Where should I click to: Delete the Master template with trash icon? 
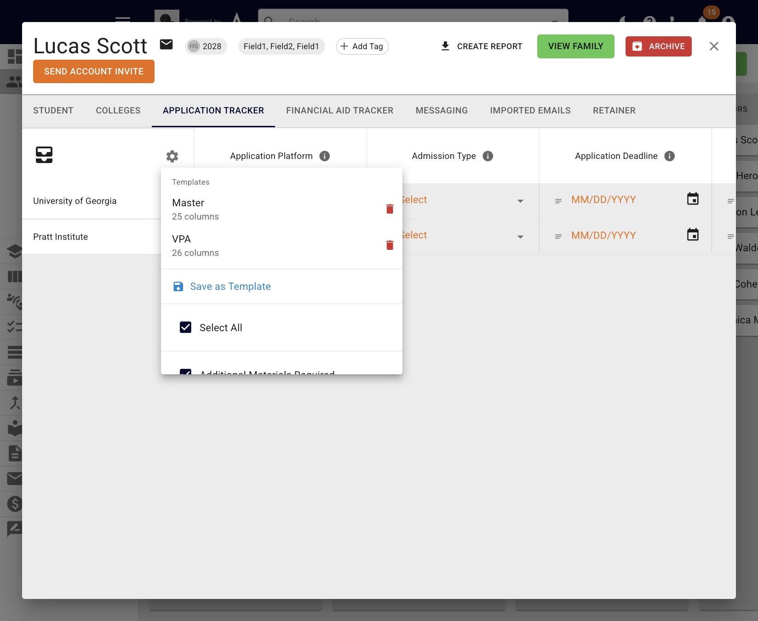pyautogui.click(x=390, y=209)
